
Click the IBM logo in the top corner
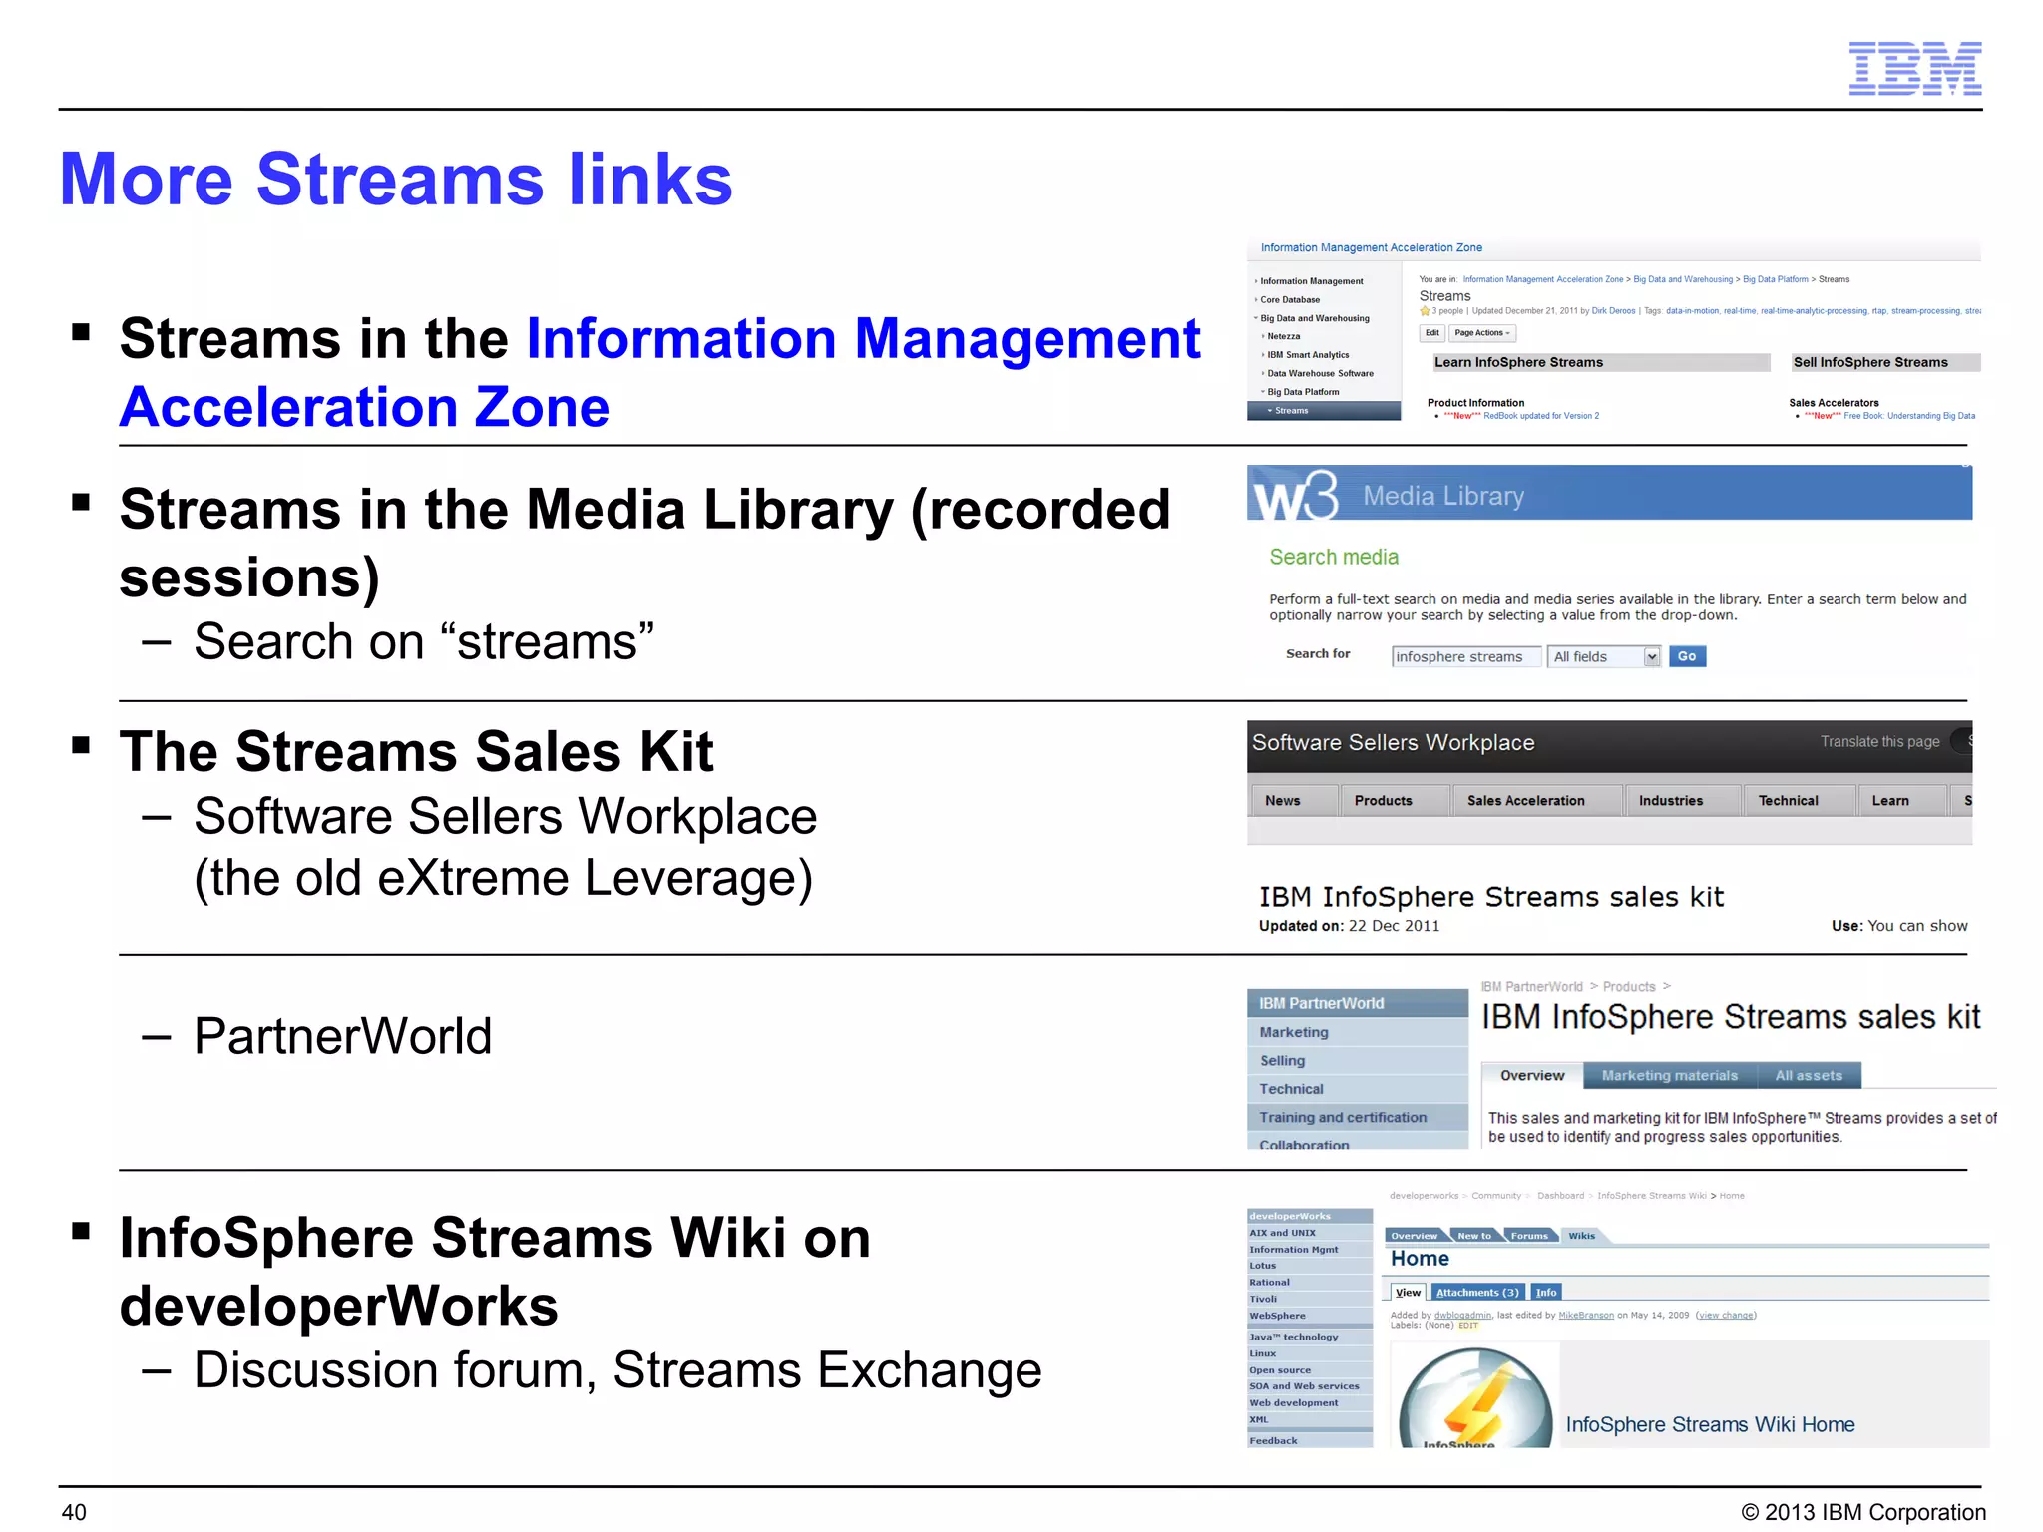[1914, 68]
